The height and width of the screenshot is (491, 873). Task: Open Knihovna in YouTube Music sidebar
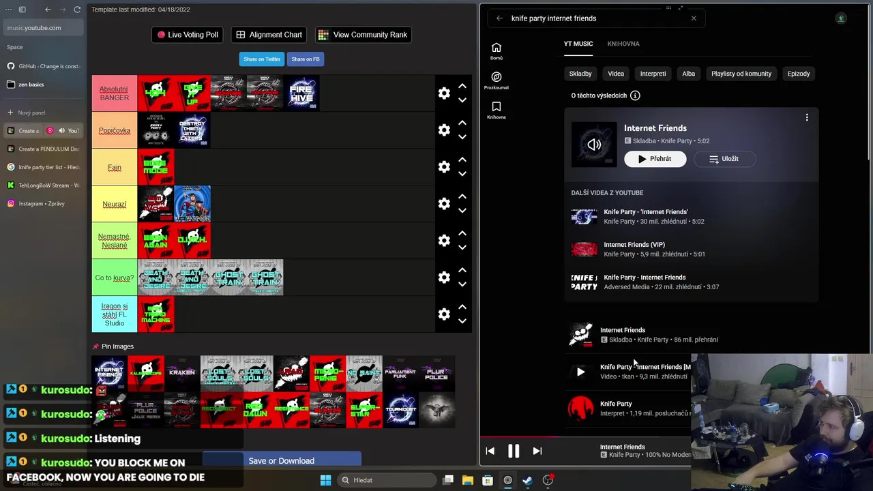pos(497,110)
